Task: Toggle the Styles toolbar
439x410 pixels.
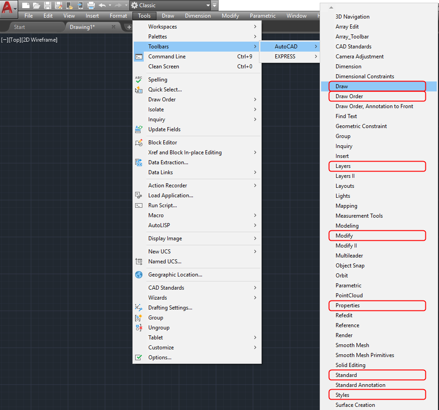Action: 379,395
